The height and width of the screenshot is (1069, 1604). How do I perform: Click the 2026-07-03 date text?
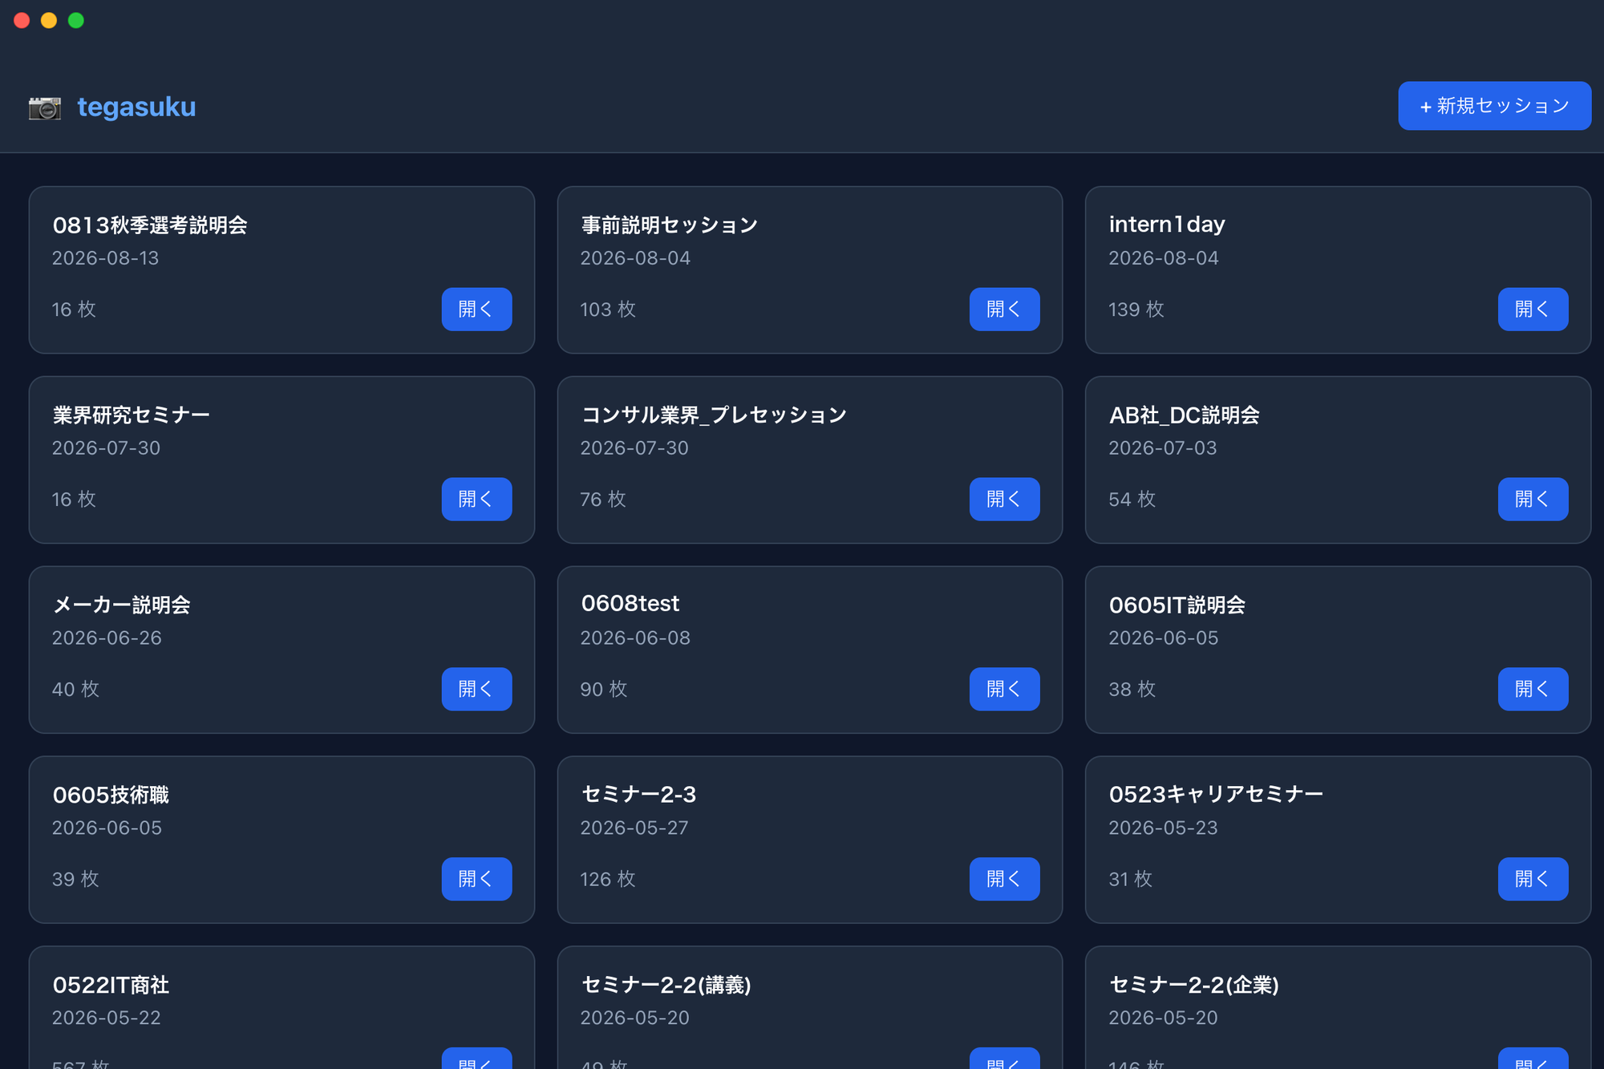pos(1162,448)
